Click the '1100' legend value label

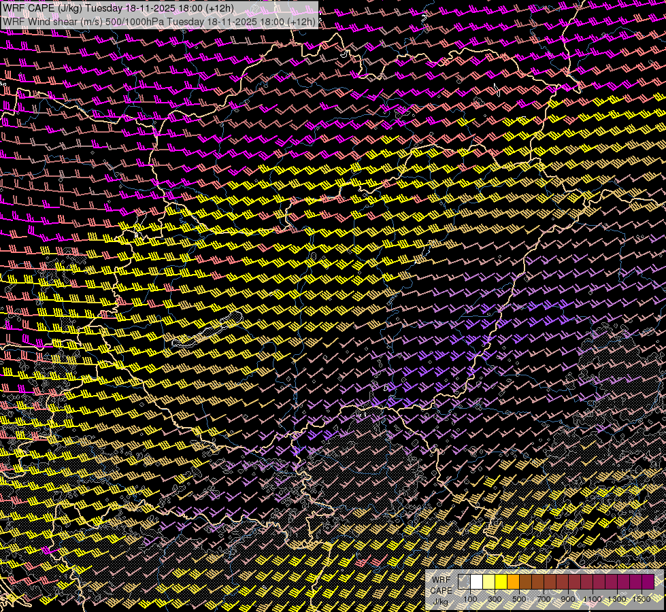click(x=592, y=599)
